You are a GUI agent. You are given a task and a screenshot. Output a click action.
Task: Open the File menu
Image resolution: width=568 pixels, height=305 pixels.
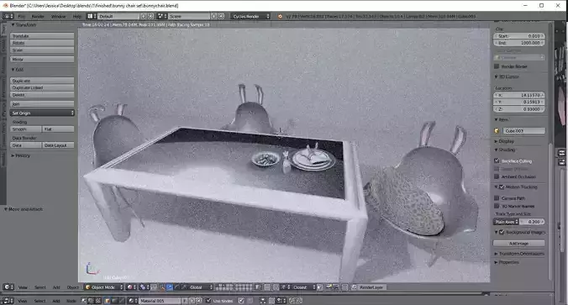(x=22, y=16)
